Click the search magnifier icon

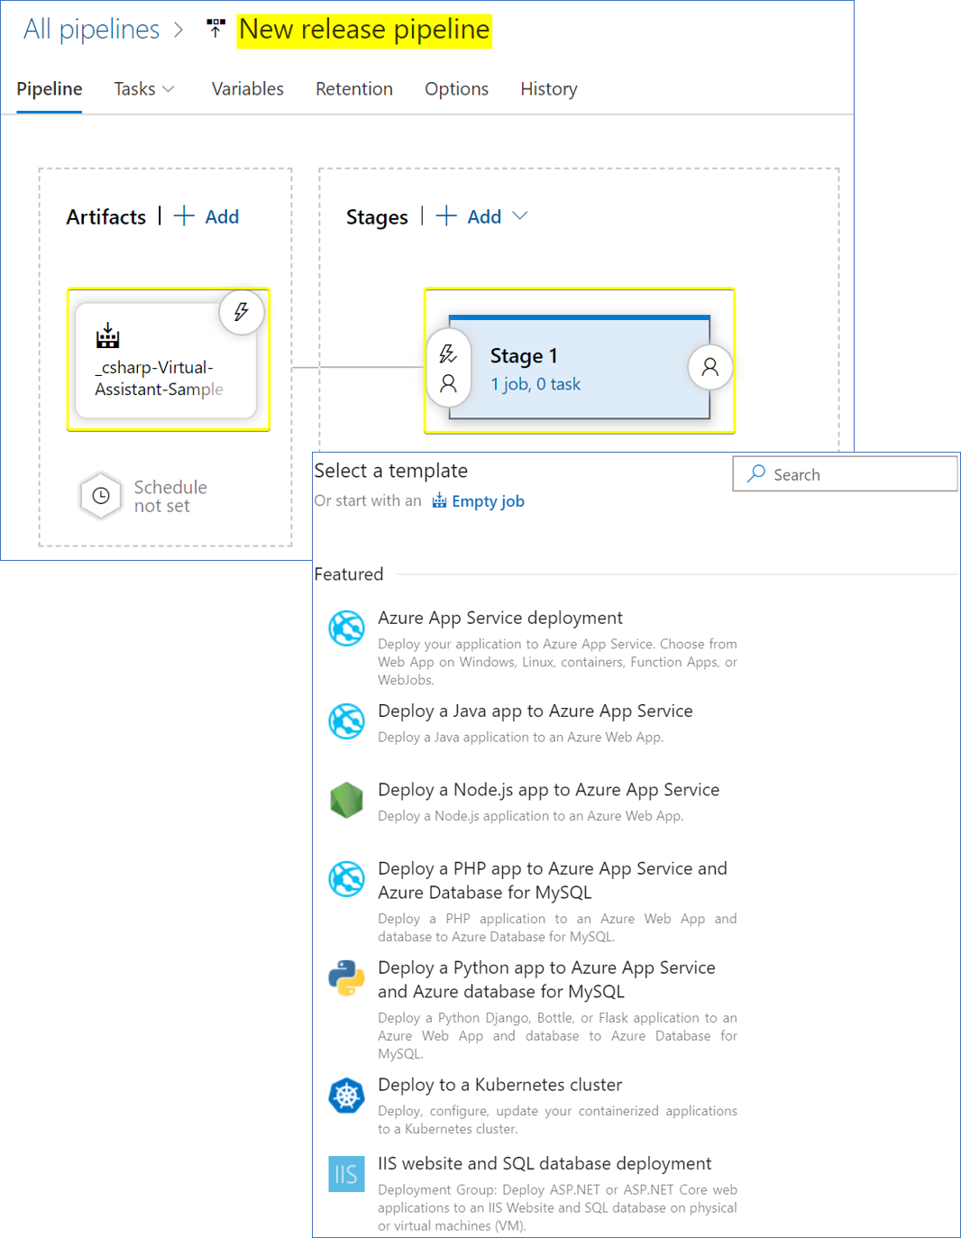coord(756,473)
